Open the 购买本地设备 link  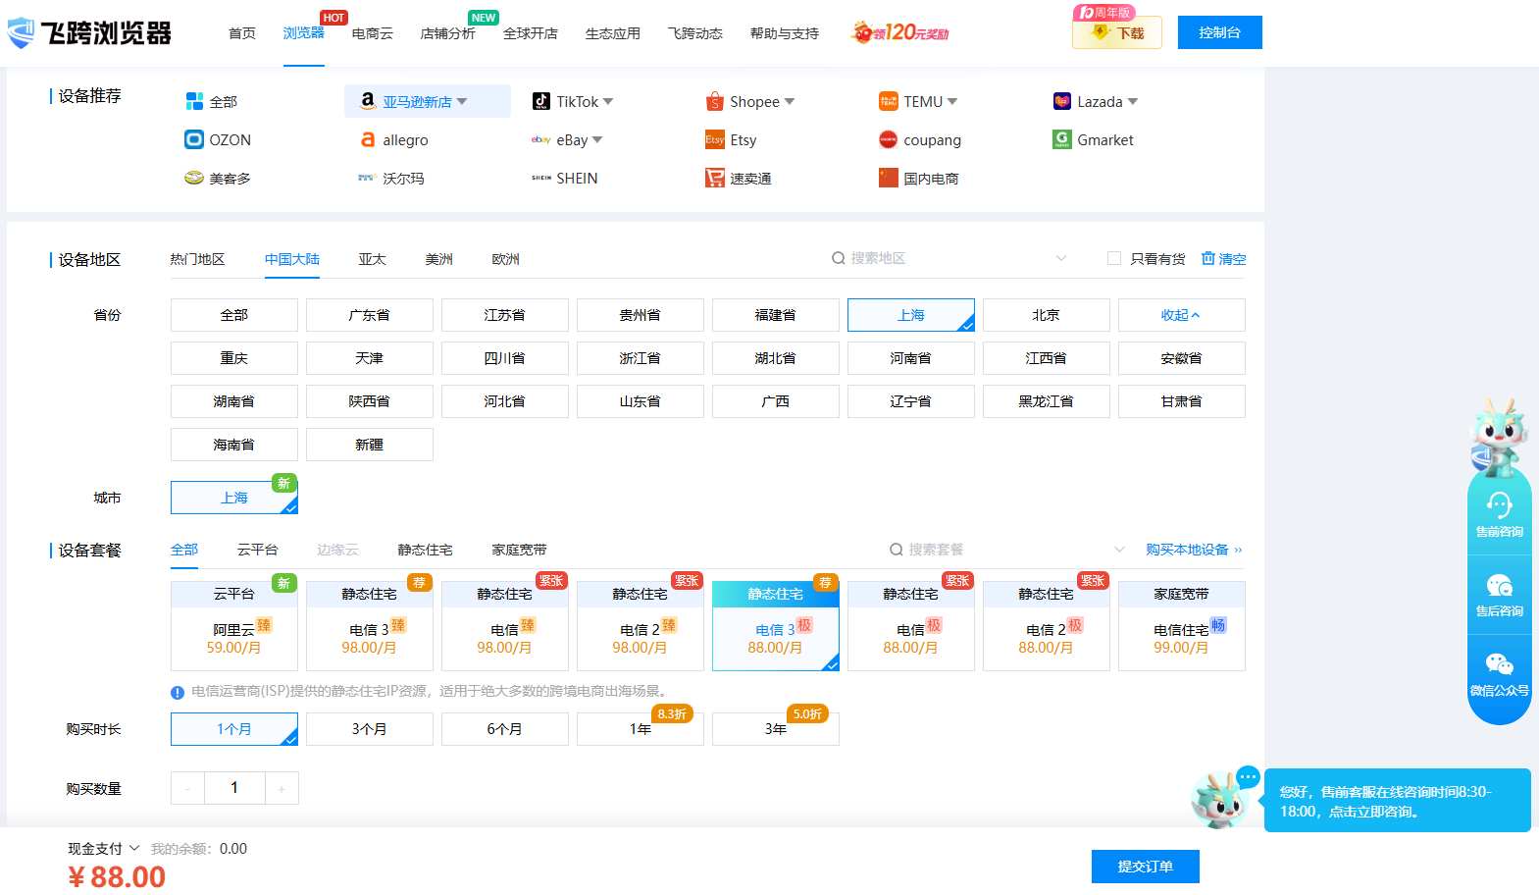coord(1193,550)
